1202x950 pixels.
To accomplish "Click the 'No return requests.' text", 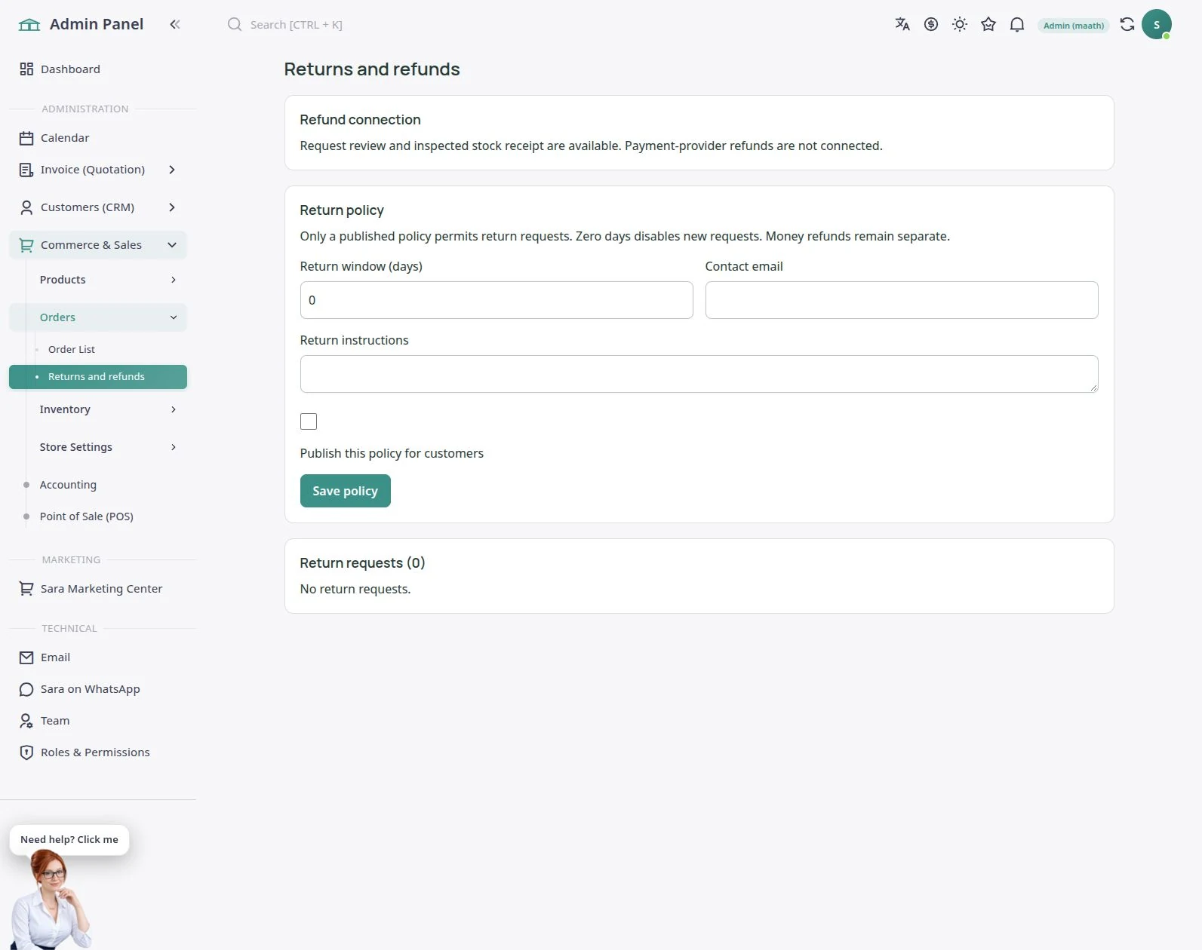I will [355, 589].
